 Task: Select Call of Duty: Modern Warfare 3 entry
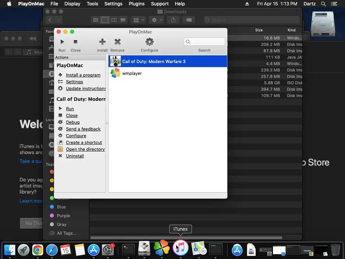168,61
